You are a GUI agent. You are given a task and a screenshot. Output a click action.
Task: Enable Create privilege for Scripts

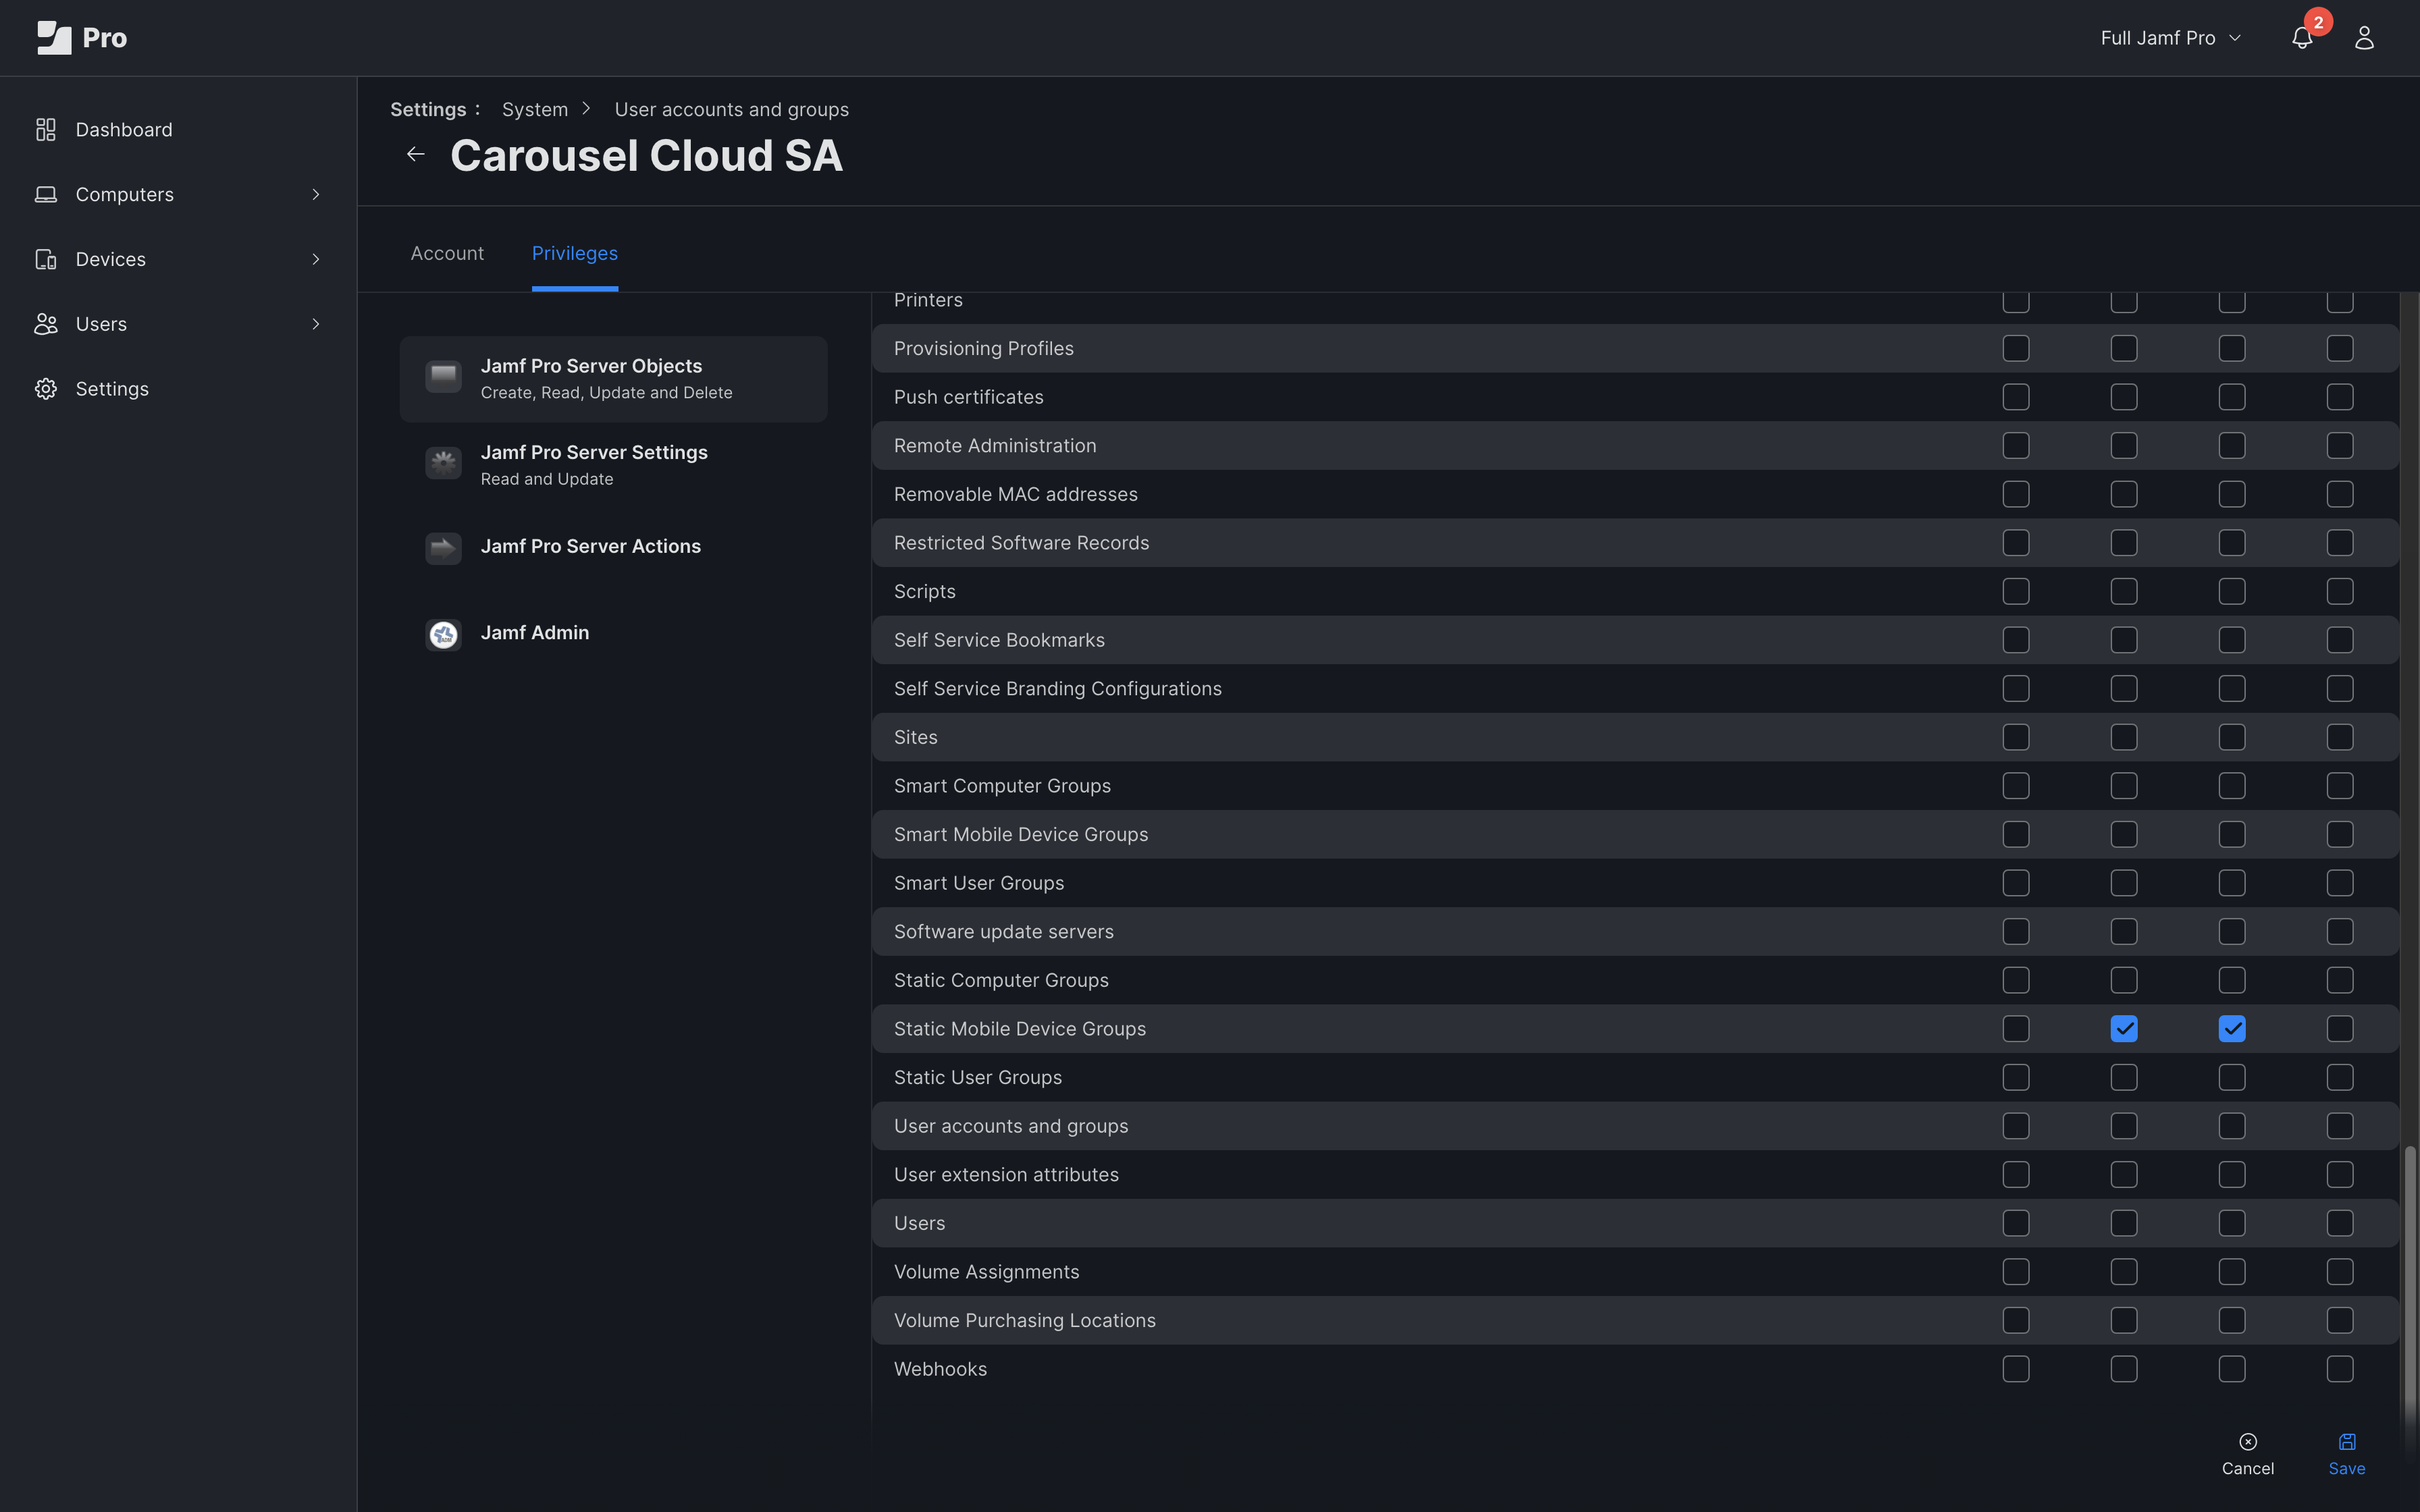pos(2016,592)
